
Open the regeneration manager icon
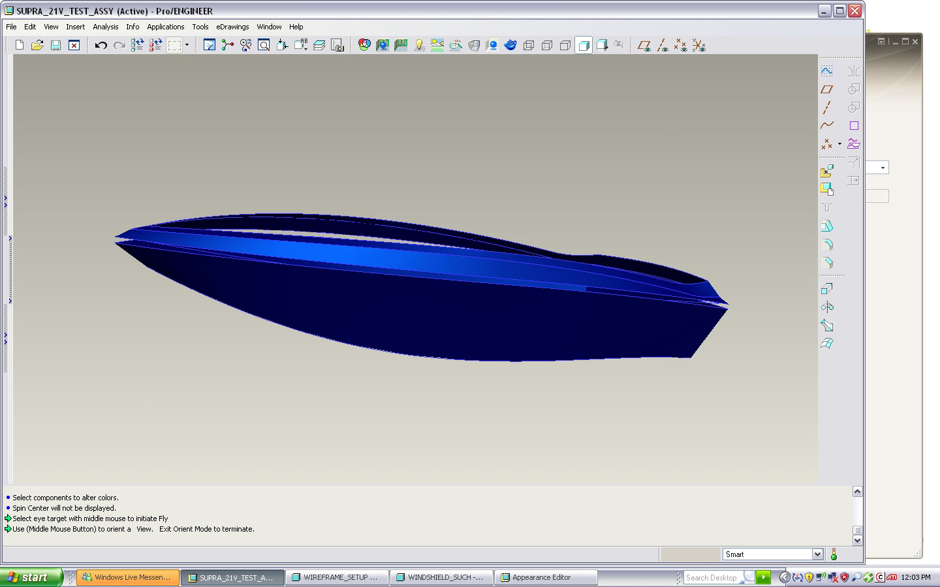pyautogui.click(x=155, y=45)
